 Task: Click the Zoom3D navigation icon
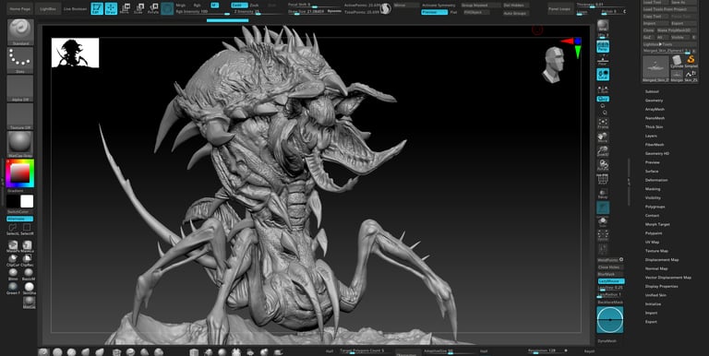tap(603, 151)
